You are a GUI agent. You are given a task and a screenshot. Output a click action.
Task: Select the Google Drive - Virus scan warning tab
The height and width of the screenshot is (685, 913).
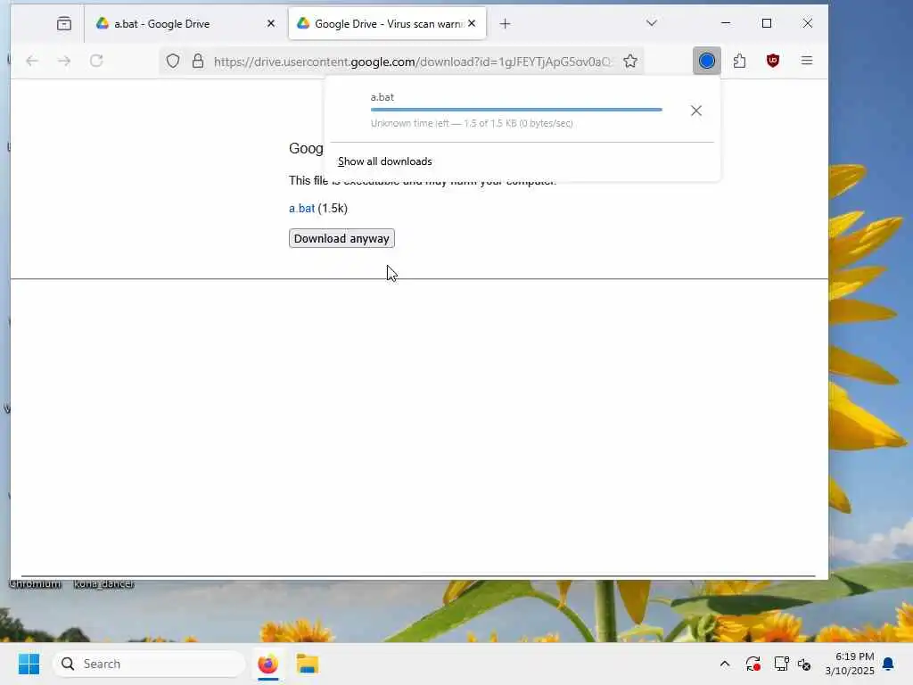coord(387,23)
